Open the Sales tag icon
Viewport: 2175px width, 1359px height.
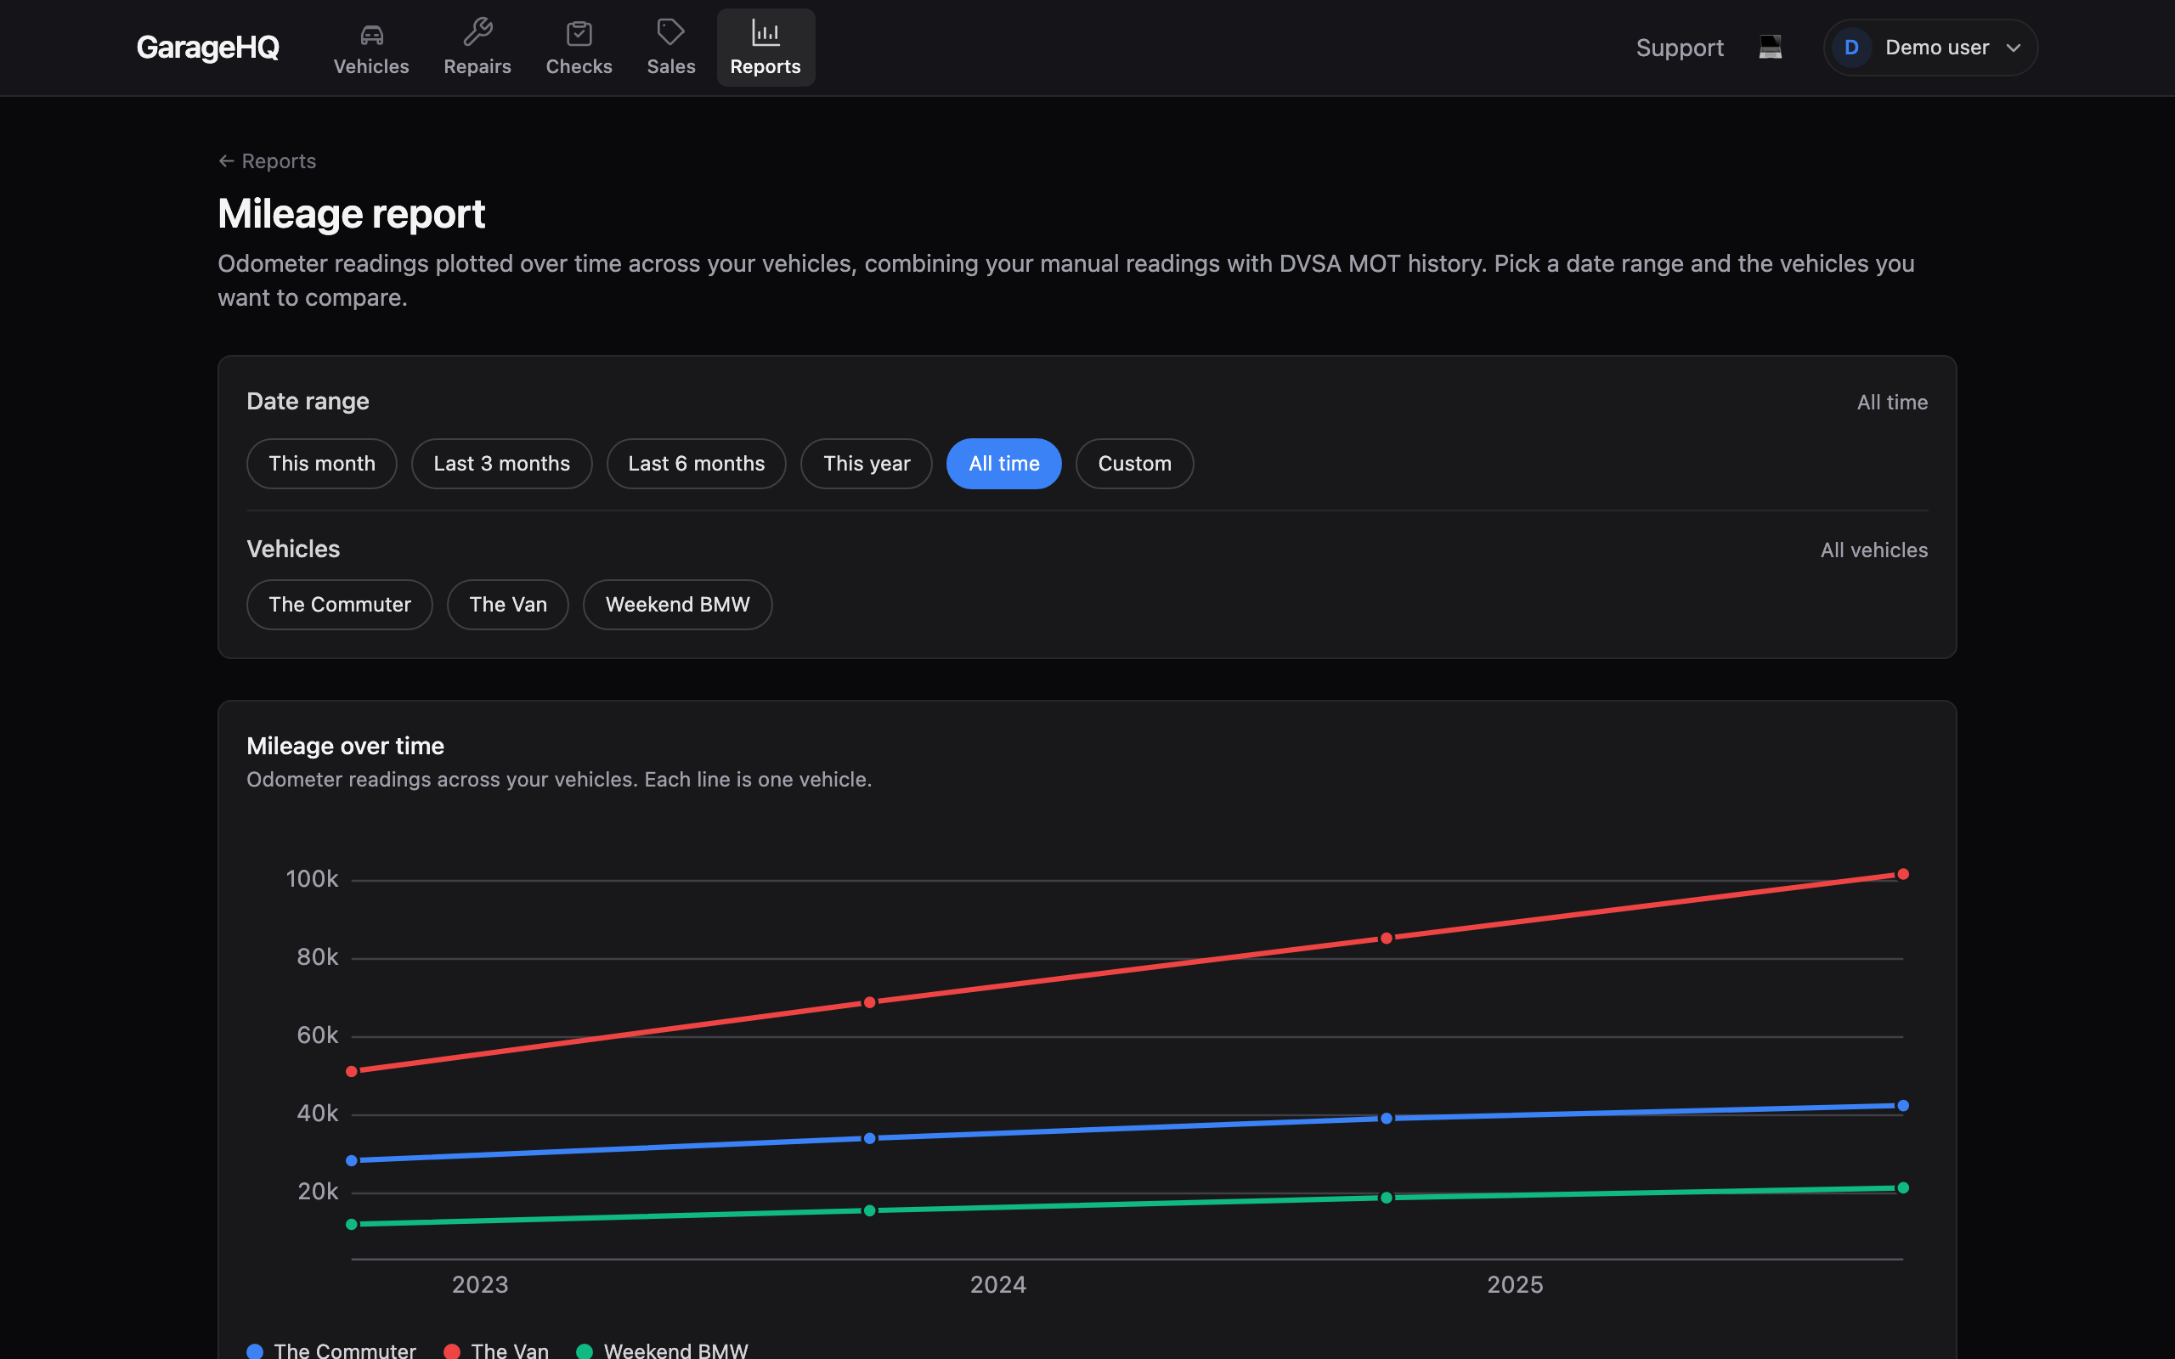pos(670,33)
